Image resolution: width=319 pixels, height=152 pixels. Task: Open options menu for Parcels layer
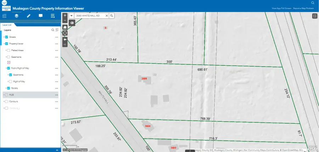pos(56,88)
